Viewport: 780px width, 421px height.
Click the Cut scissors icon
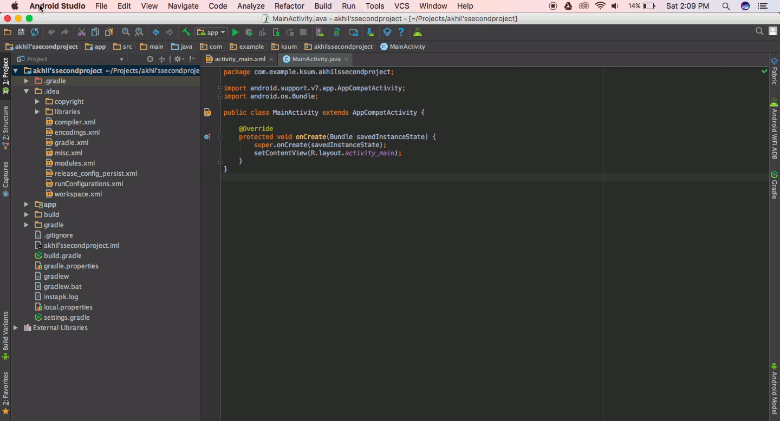(x=82, y=32)
